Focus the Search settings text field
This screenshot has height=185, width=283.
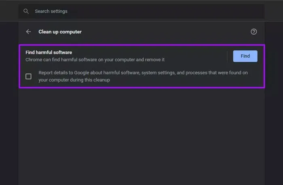coord(121,11)
